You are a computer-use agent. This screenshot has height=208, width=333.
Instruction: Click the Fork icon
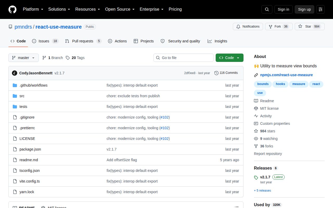(x=271, y=27)
